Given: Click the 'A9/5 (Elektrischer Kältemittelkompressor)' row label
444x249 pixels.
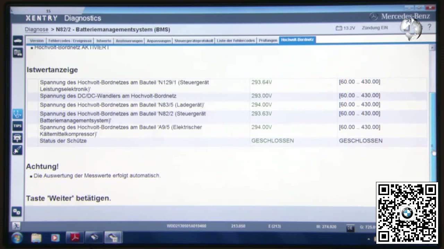Looking at the screenshot, I should [x=121, y=130].
